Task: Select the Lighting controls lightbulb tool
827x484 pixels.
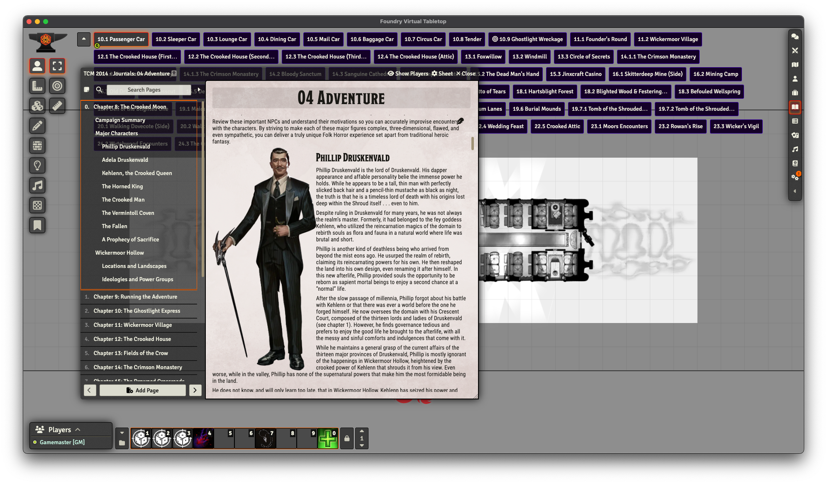Action: pyautogui.click(x=37, y=165)
